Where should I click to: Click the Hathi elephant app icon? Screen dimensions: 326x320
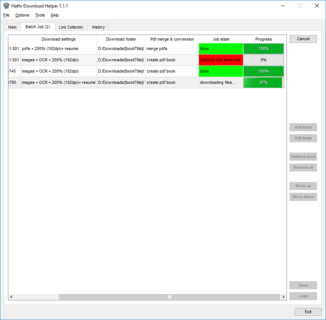[x=6, y=6]
